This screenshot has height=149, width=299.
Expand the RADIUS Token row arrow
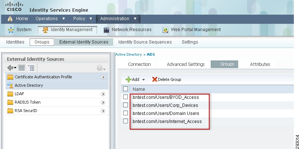(103, 102)
